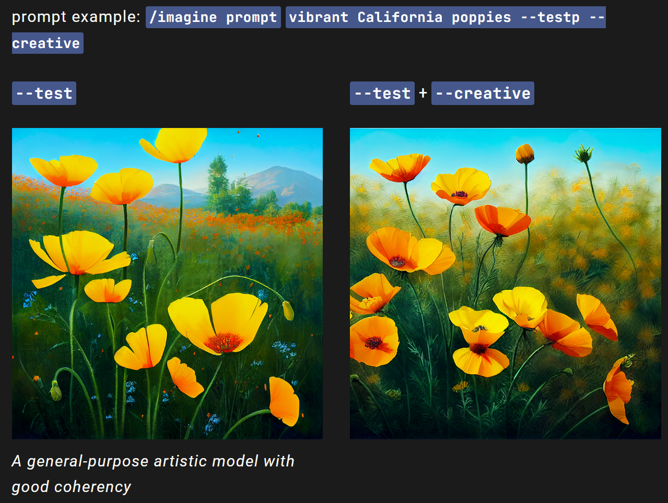
Task: Click the /imagine prompt code tag
Action: point(213,17)
